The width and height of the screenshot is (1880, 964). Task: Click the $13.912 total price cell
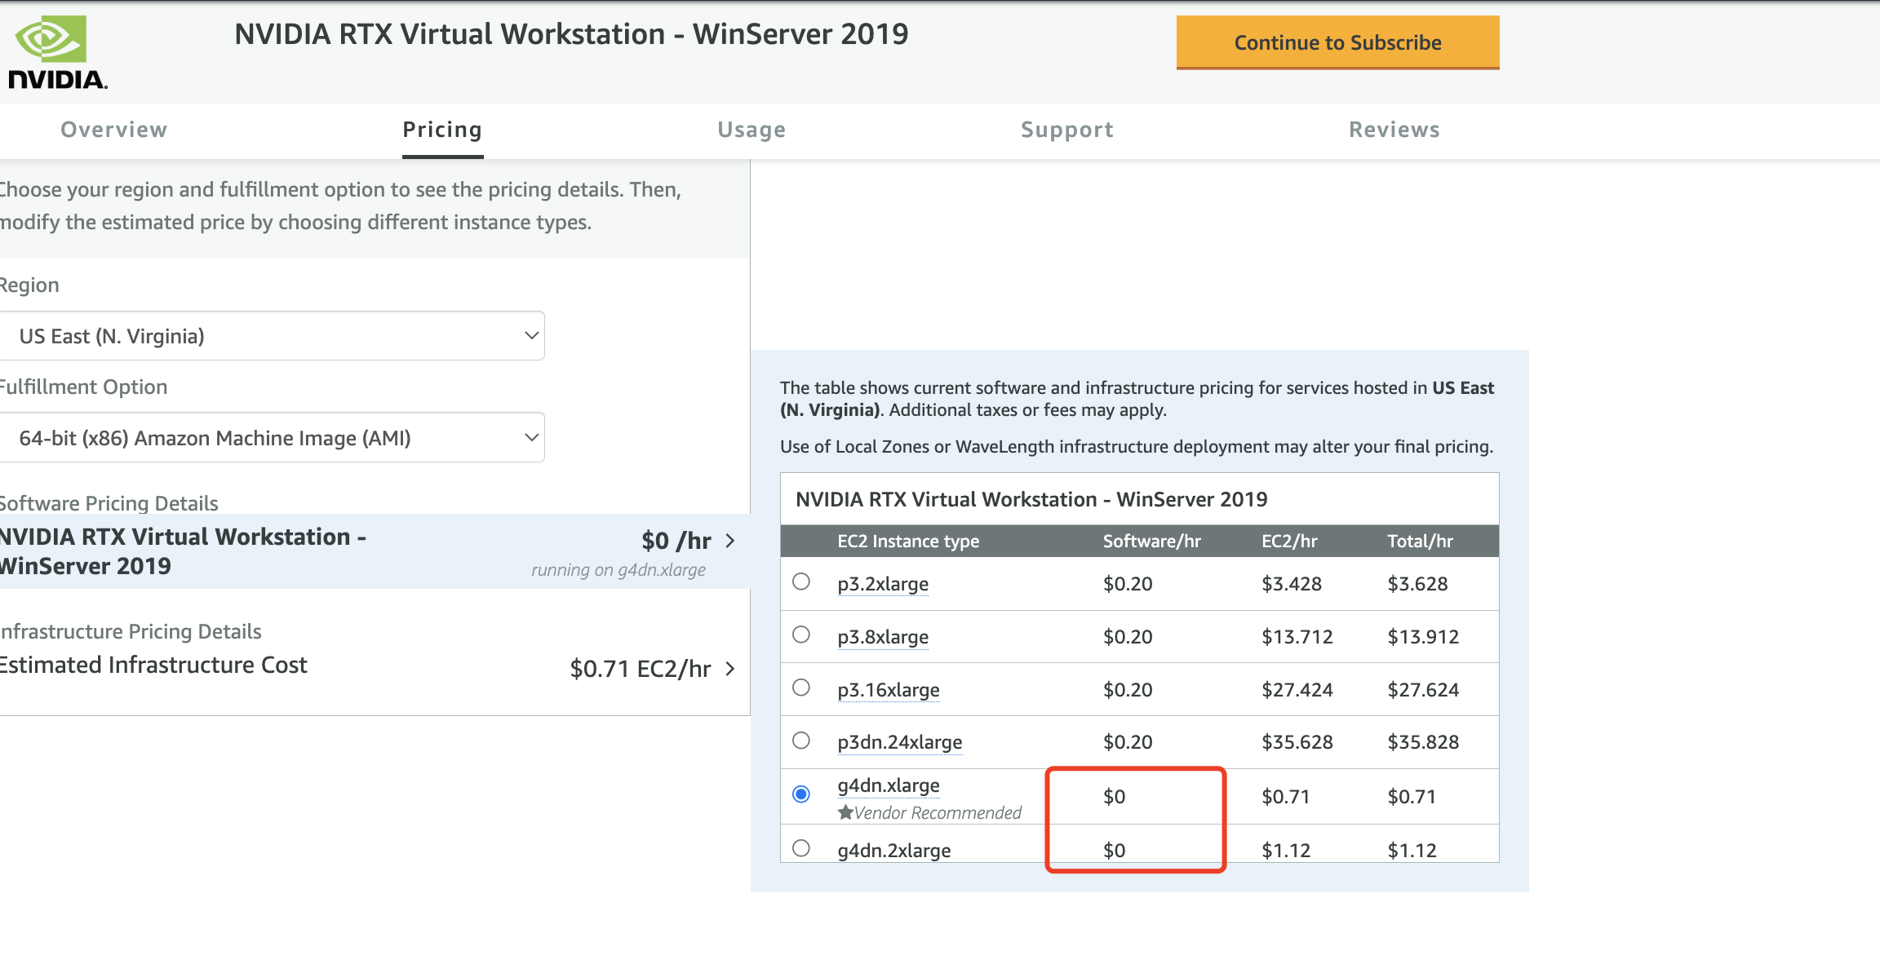[x=1424, y=637]
